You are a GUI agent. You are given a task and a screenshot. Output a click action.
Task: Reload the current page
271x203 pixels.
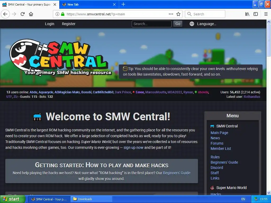(23, 14)
